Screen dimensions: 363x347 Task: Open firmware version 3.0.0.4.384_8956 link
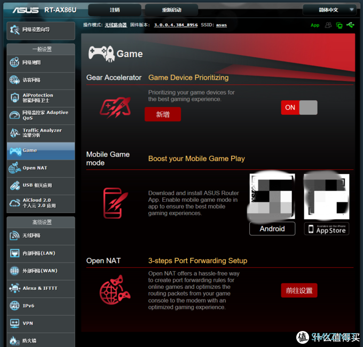176,25
